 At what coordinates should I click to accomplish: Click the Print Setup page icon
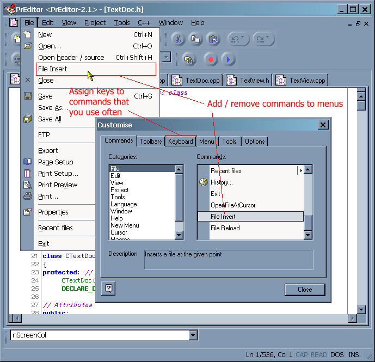tap(28, 173)
